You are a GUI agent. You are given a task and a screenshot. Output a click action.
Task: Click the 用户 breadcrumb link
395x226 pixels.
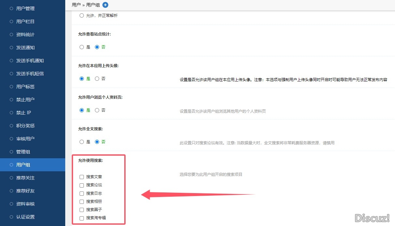tap(76, 5)
